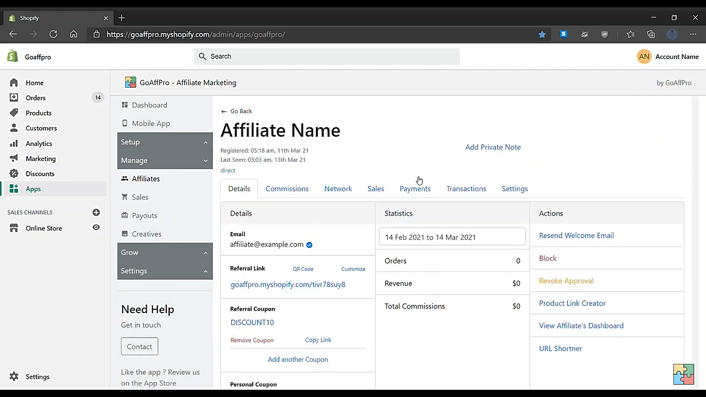This screenshot has height=397, width=706.
Task: Bookmark this page with the star icon
Action: click(542, 34)
